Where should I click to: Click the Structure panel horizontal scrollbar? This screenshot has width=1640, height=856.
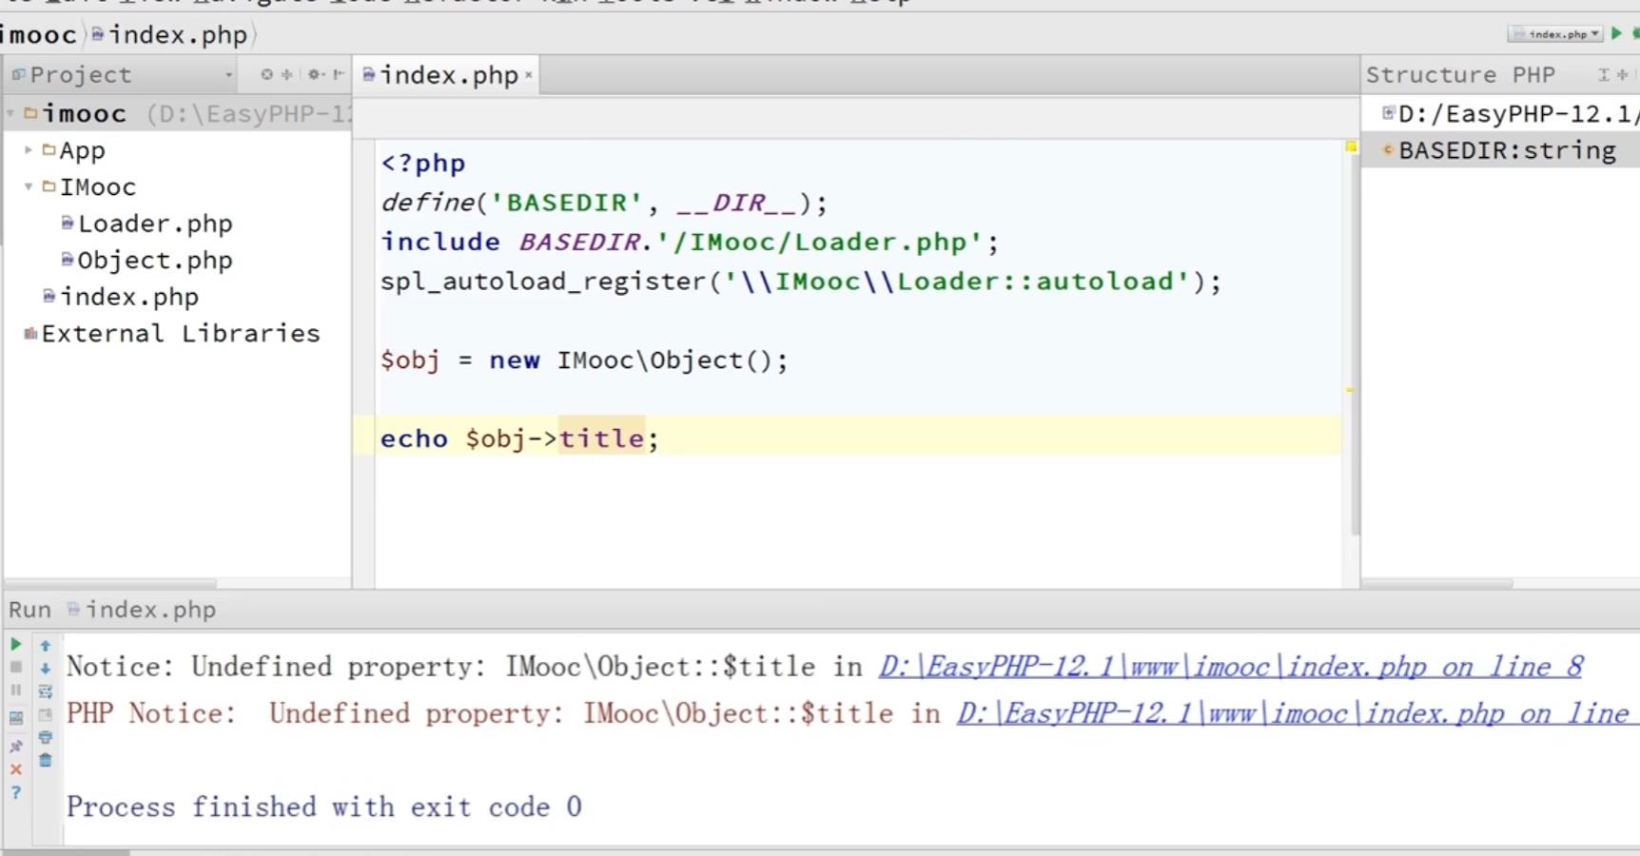(x=1436, y=583)
